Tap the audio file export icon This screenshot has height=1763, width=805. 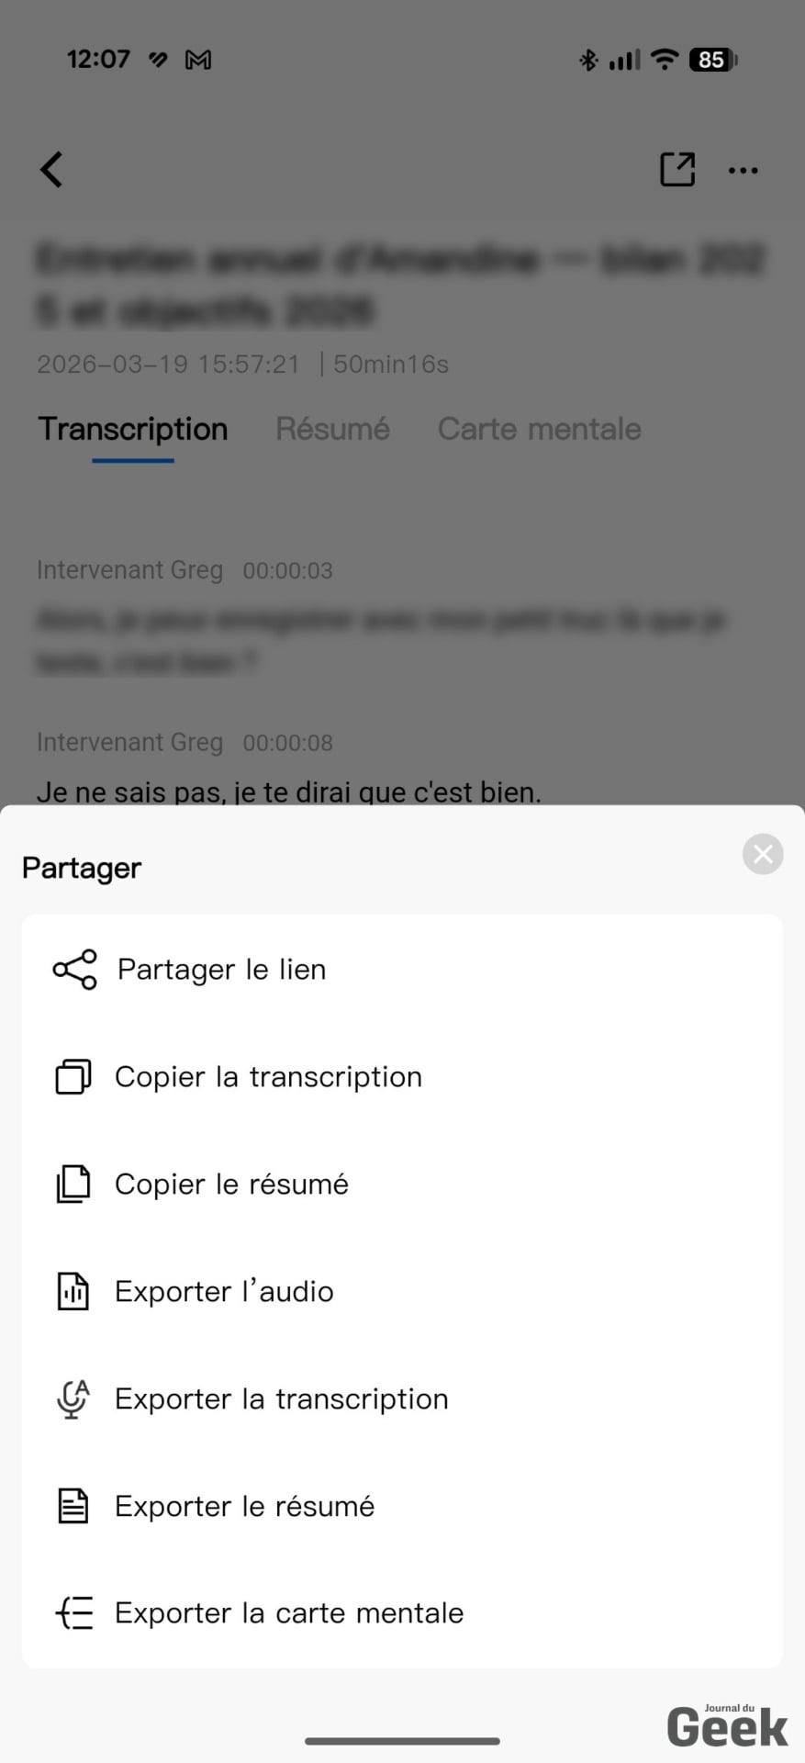point(73,1292)
